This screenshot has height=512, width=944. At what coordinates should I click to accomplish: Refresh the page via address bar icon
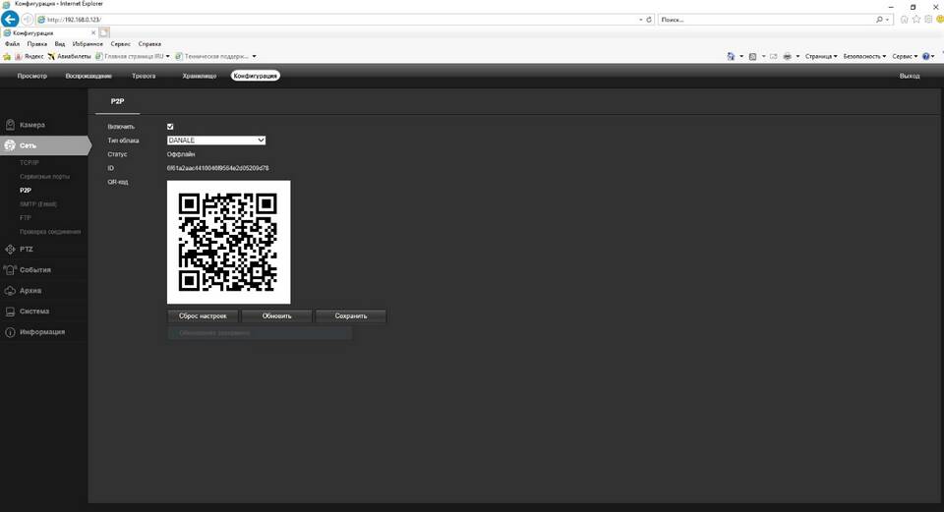tap(649, 20)
